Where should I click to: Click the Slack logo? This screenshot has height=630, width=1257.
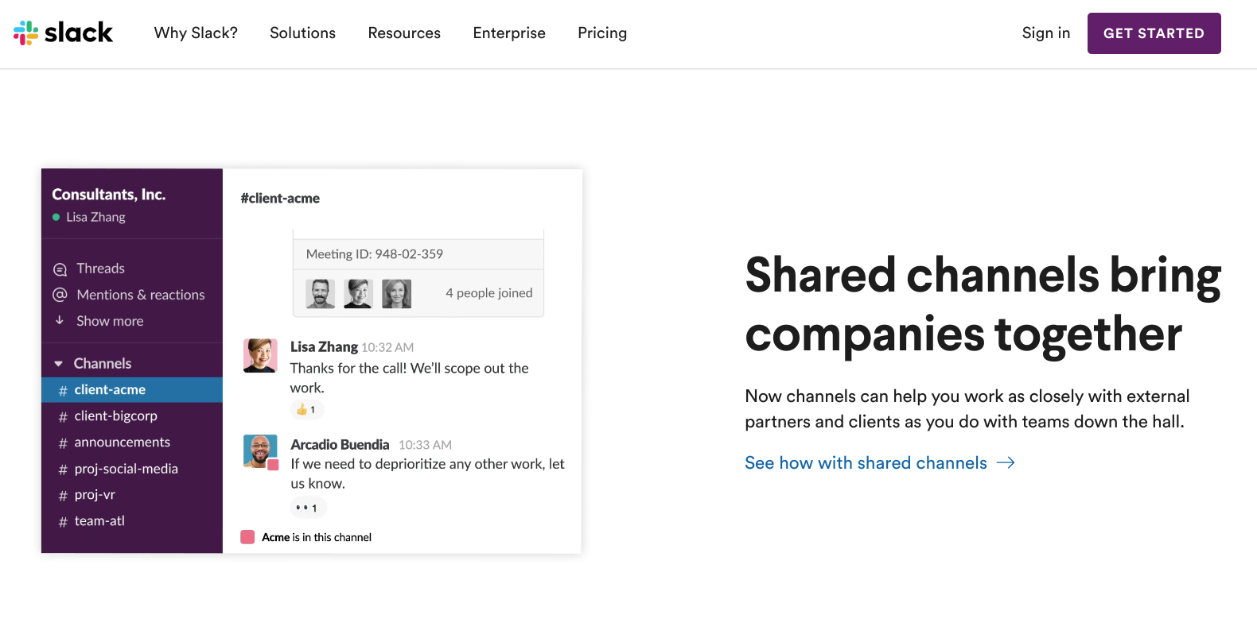63,33
